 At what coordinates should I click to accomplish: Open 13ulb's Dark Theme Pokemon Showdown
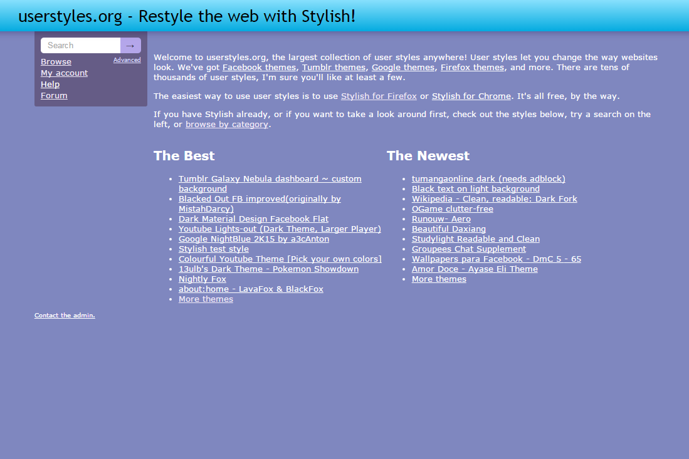(x=268, y=269)
